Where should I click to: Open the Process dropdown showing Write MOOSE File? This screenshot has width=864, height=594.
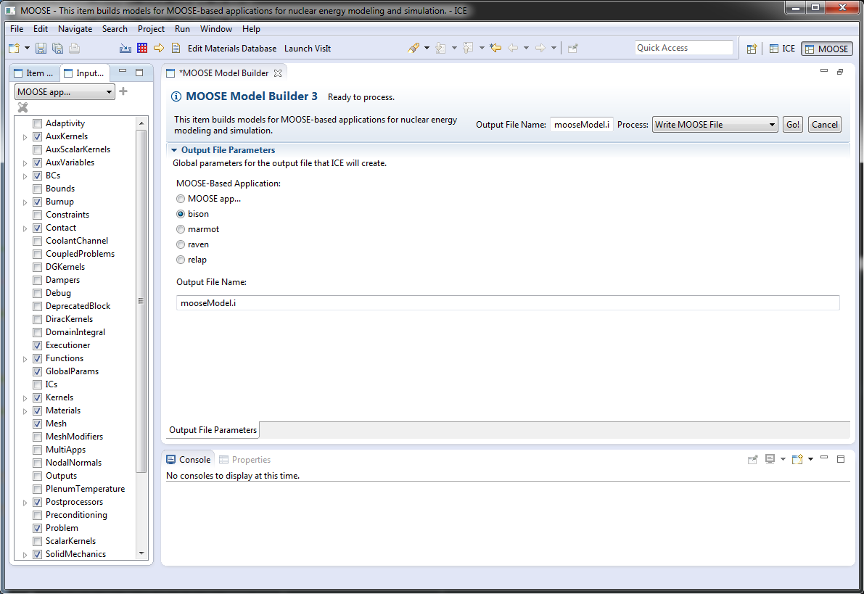[715, 125]
